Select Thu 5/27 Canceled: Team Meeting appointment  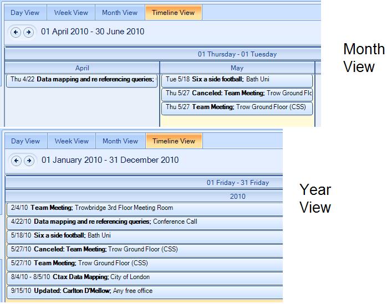coord(237,95)
